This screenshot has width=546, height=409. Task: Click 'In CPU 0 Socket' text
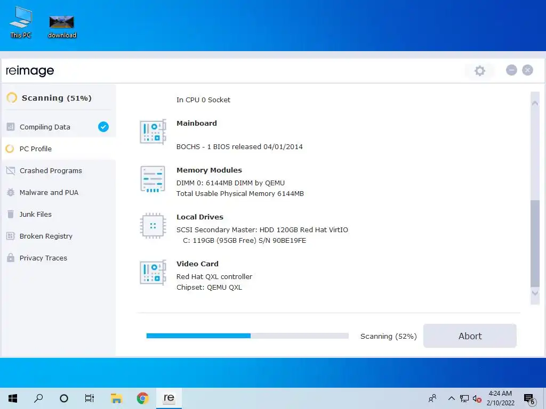[x=203, y=100]
